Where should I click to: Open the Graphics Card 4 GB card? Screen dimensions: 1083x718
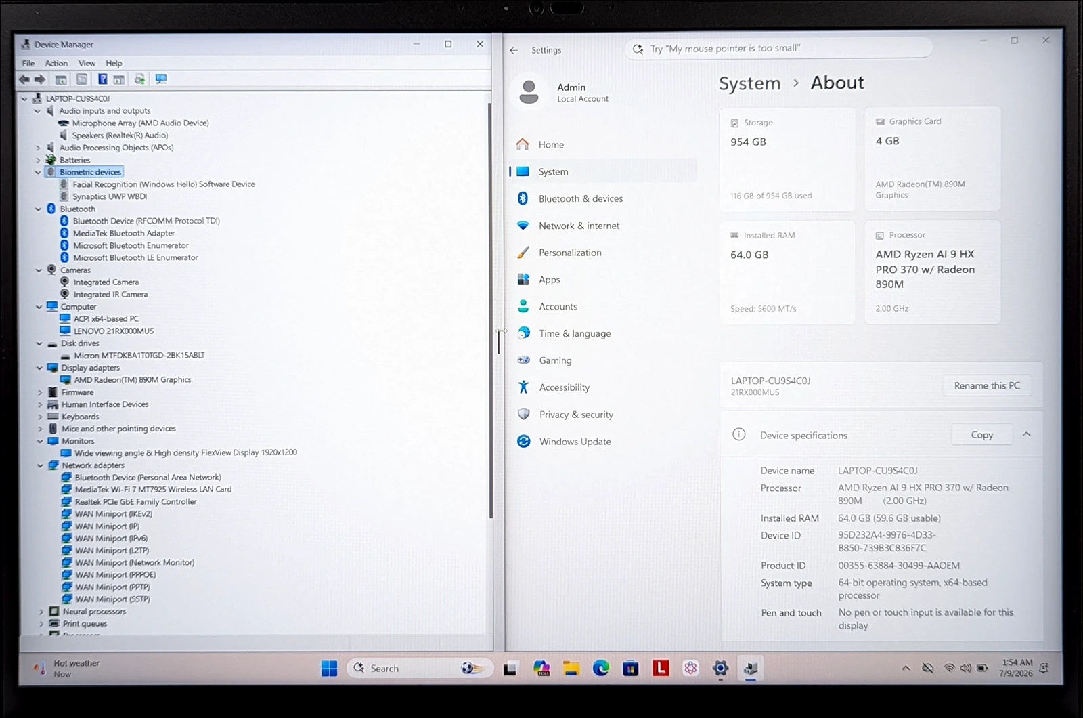[933, 159]
